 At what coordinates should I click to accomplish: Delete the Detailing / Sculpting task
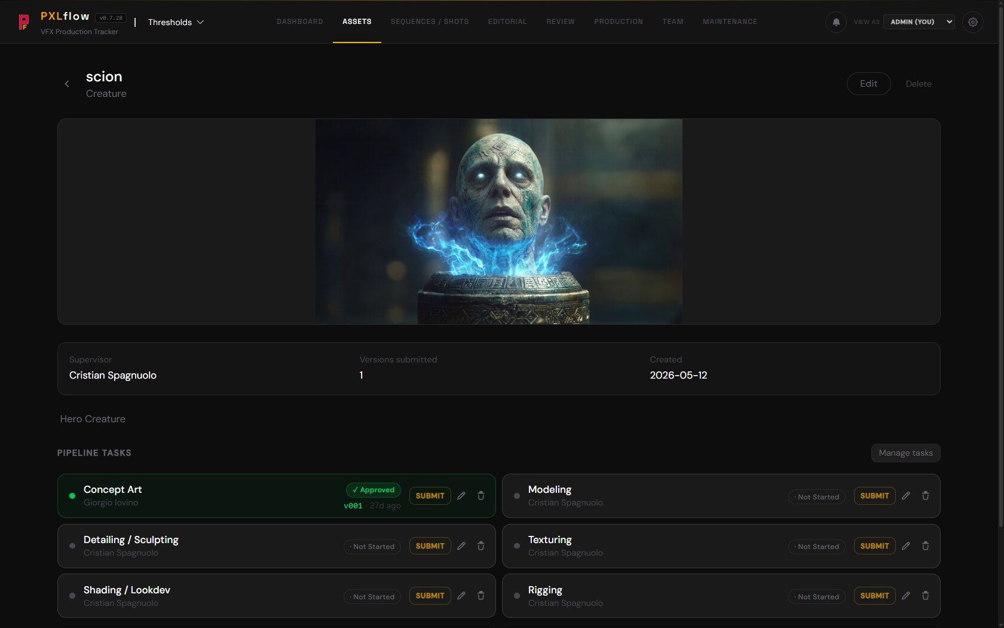pyautogui.click(x=481, y=546)
